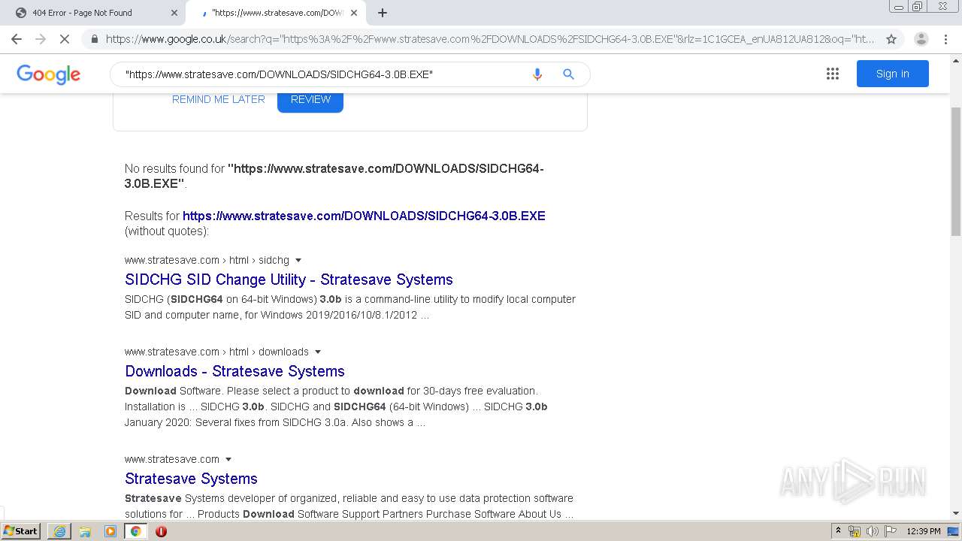
Task: Click Sign in button
Action: click(x=892, y=74)
